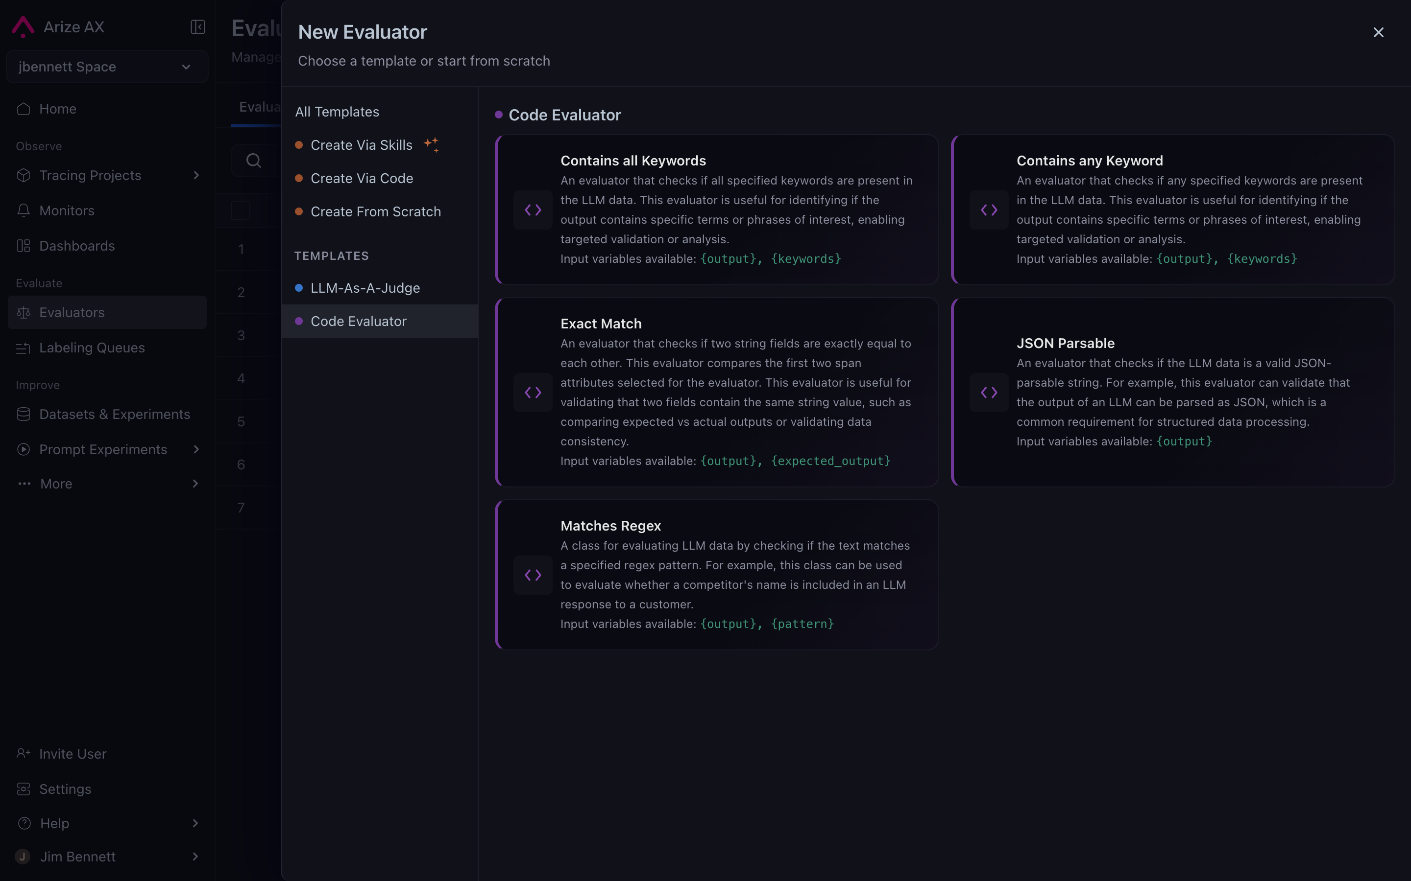Viewport: 1411px width, 881px height.
Task: Click Invite User in the sidebar
Action: click(107, 753)
